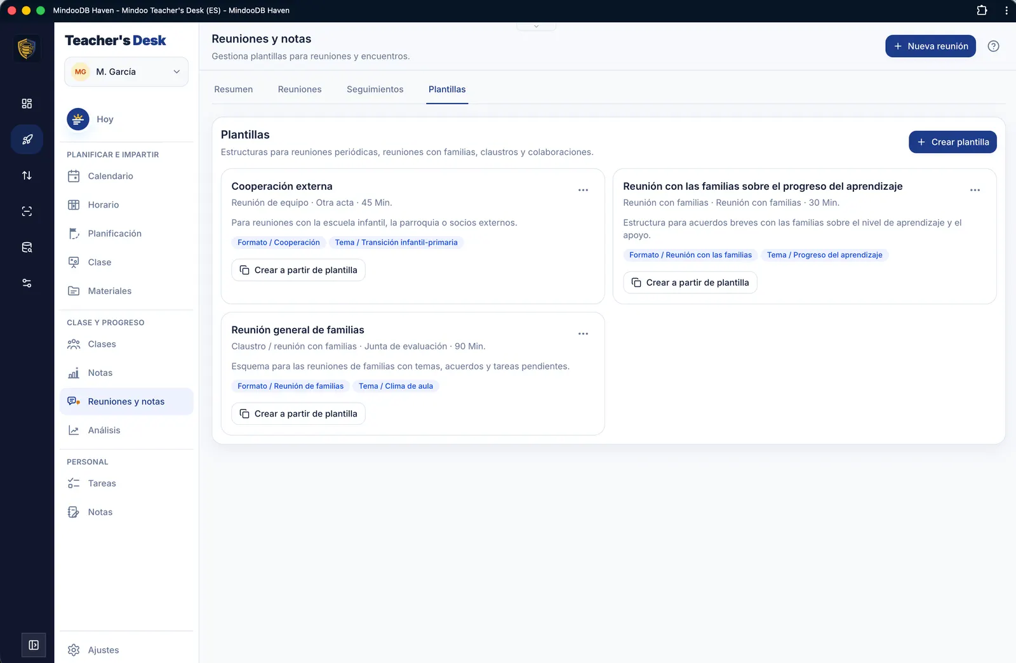Switch to the Seguimientos tab
The width and height of the screenshot is (1016, 663).
coord(375,90)
